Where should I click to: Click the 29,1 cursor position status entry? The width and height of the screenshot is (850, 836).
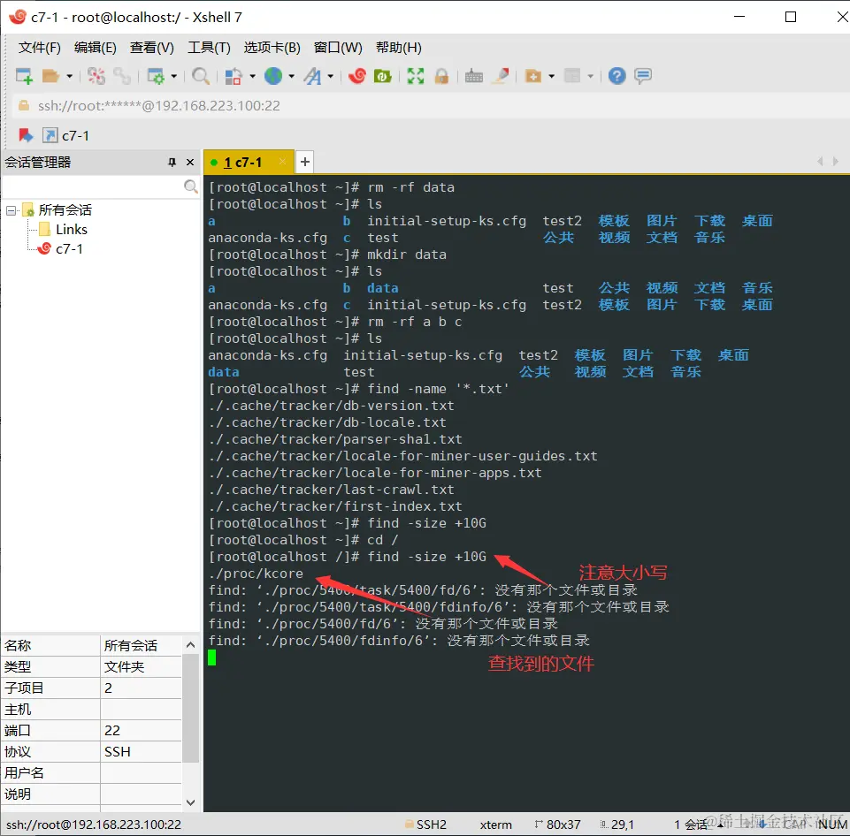[x=617, y=825]
